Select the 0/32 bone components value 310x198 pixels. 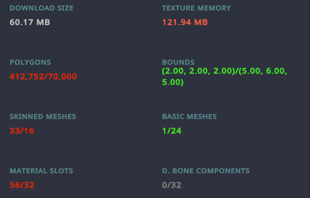tap(171, 185)
